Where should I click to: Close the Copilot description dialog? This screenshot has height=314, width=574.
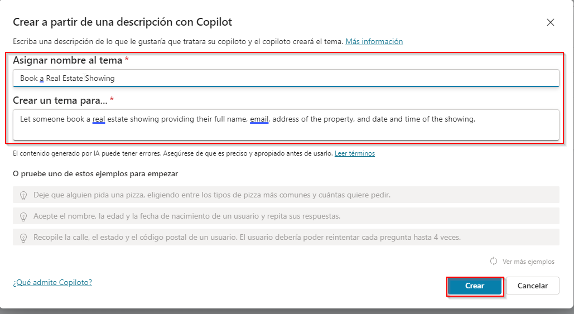coord(550,22)
